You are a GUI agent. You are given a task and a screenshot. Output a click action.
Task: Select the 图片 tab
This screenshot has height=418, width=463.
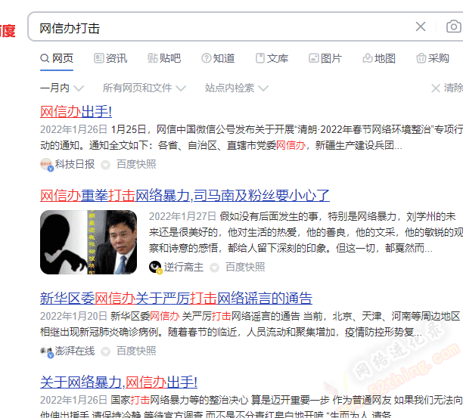tap(325, 58)
